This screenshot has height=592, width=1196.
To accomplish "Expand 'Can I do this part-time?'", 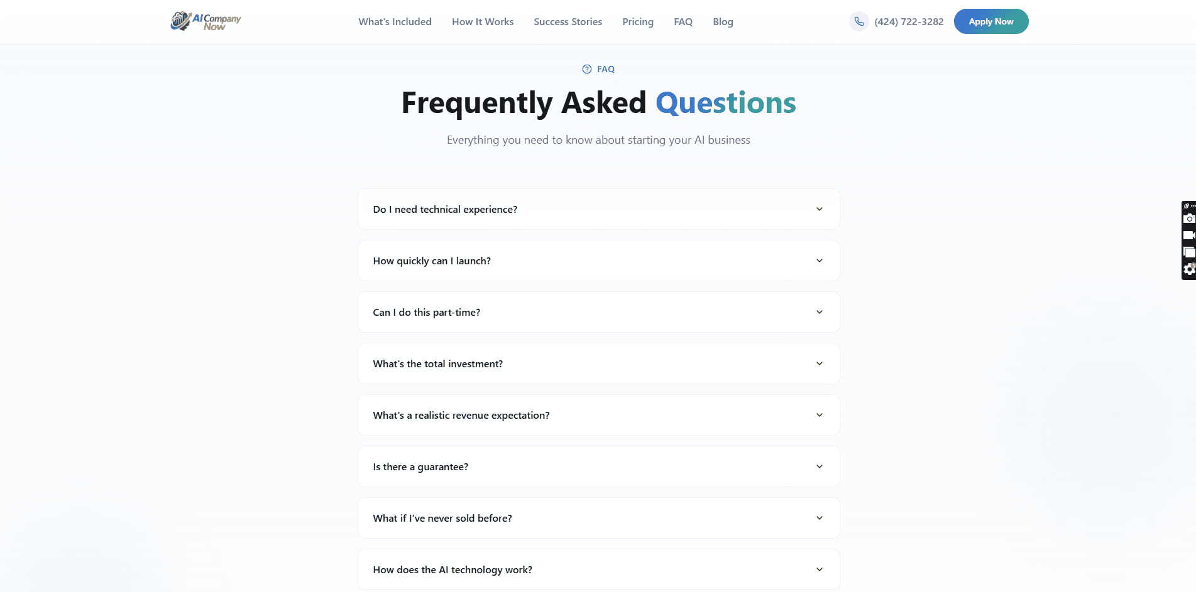I will pos(598,312).
